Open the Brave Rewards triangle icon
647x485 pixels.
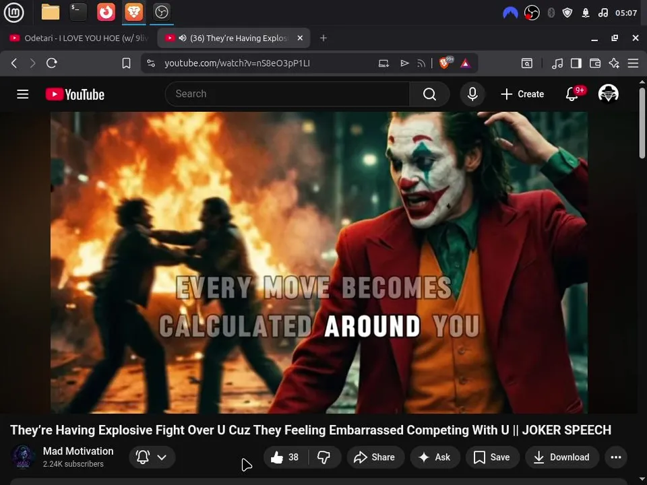[x=466, y=63]
